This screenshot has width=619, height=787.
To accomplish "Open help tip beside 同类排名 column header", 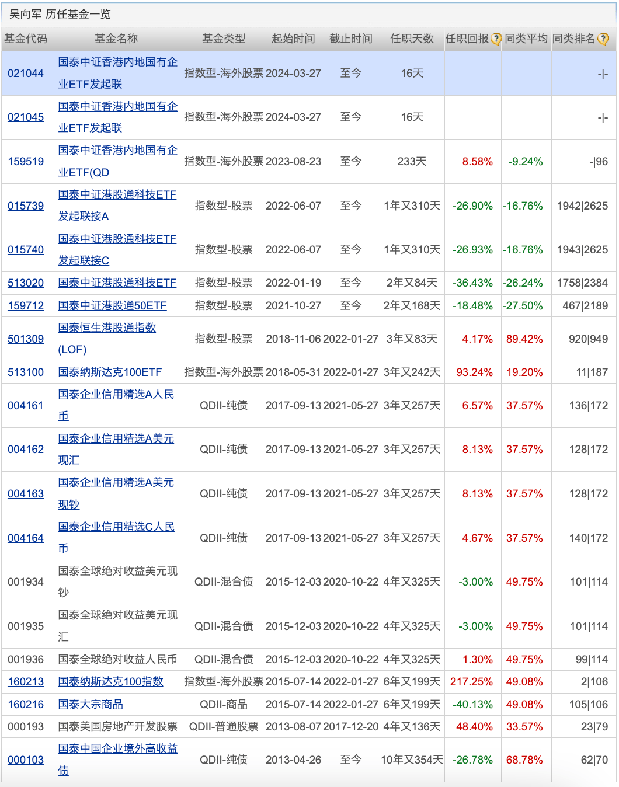I will coord(603,40).
